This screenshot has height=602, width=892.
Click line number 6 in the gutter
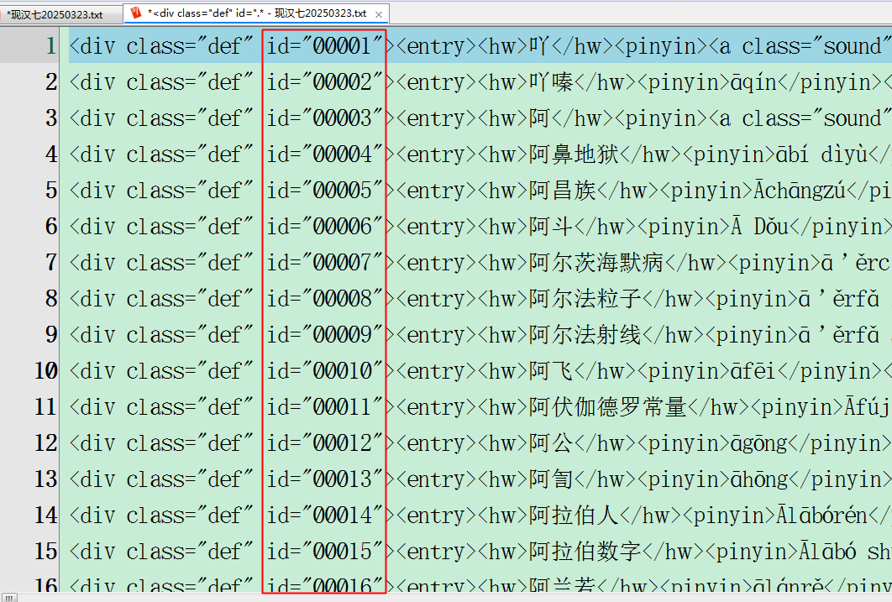[x=51, y=227]
